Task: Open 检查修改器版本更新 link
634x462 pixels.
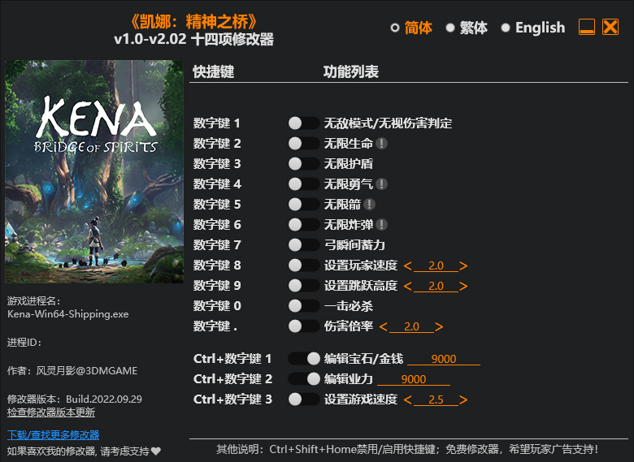Action: pos(51,412)
